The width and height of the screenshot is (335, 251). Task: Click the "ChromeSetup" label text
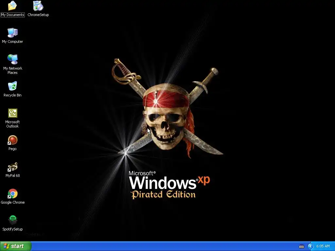click(38, 15)
